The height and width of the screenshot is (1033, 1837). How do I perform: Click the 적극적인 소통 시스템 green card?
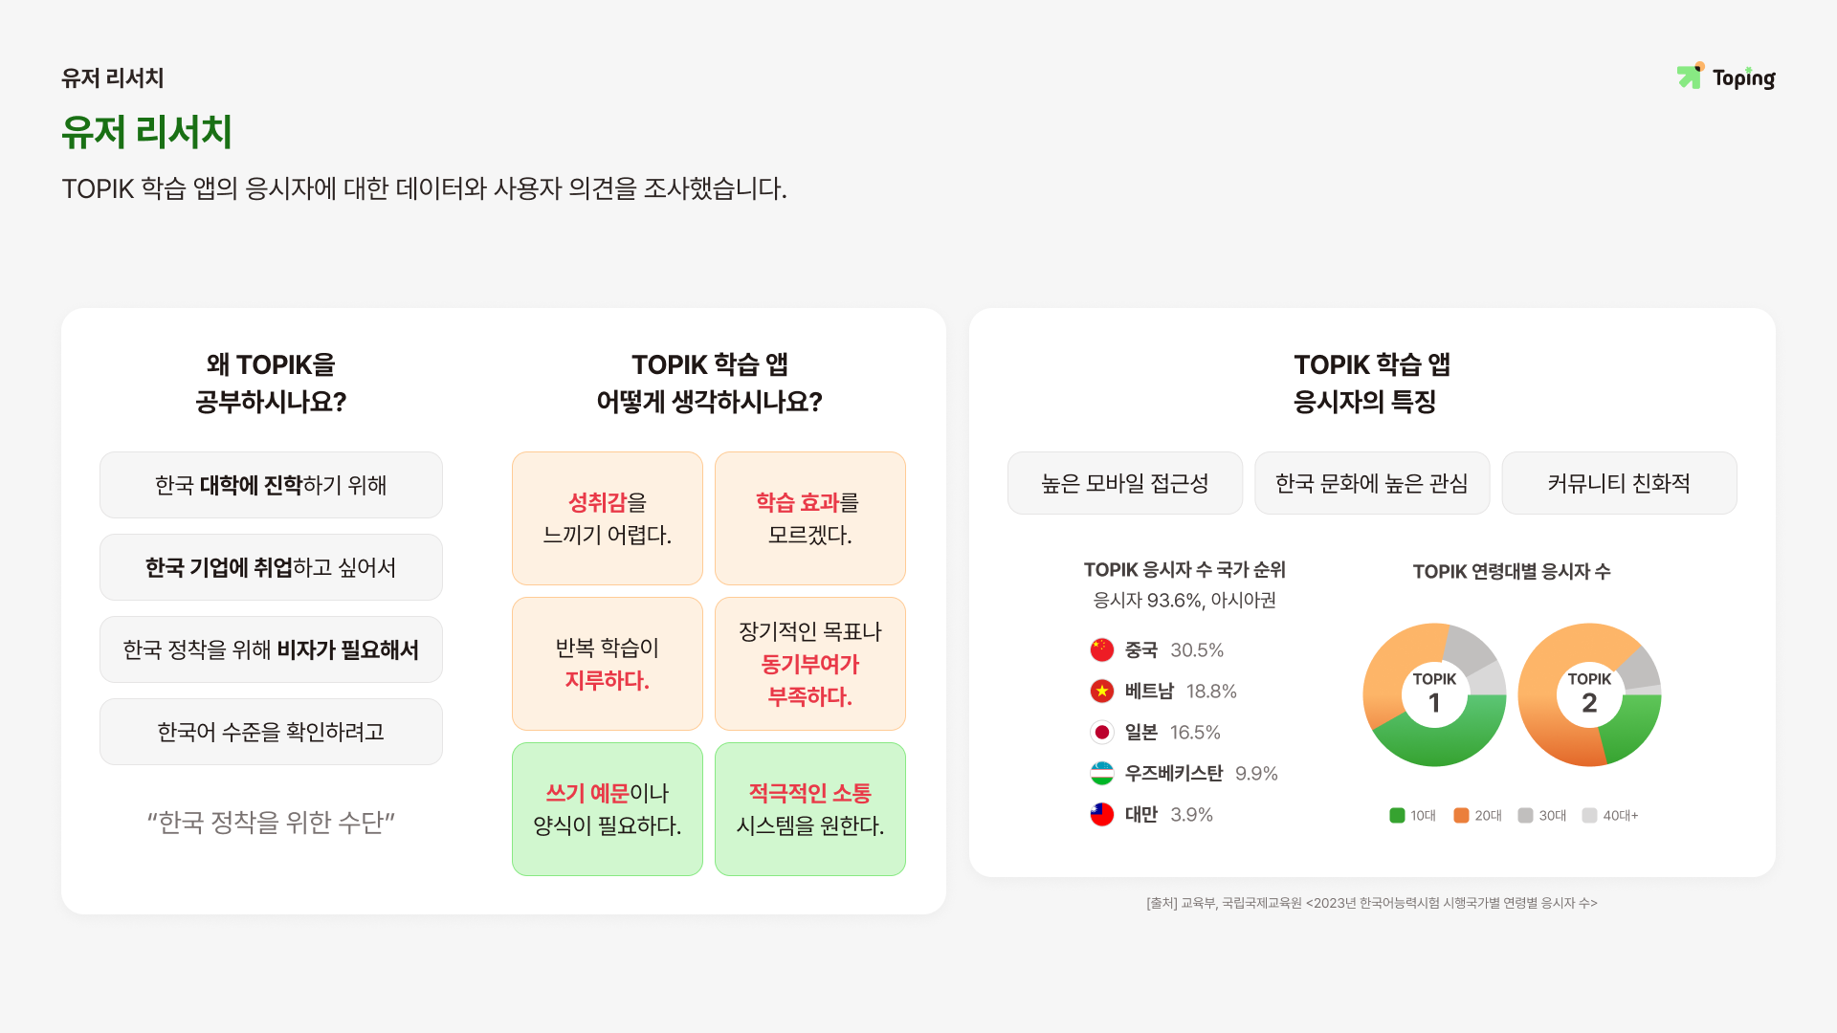810,809
